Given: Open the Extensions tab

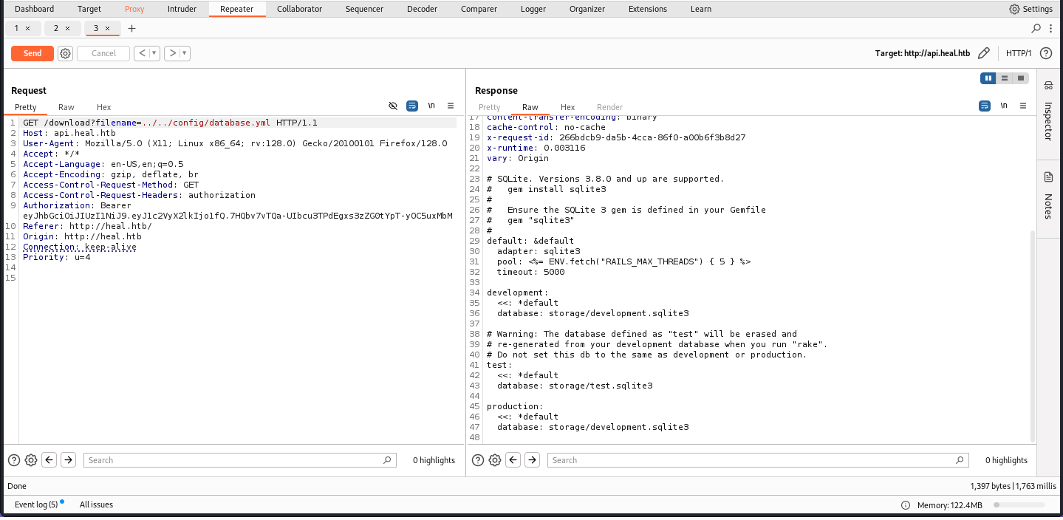Looking at the screenshot, I should (648, 9).
